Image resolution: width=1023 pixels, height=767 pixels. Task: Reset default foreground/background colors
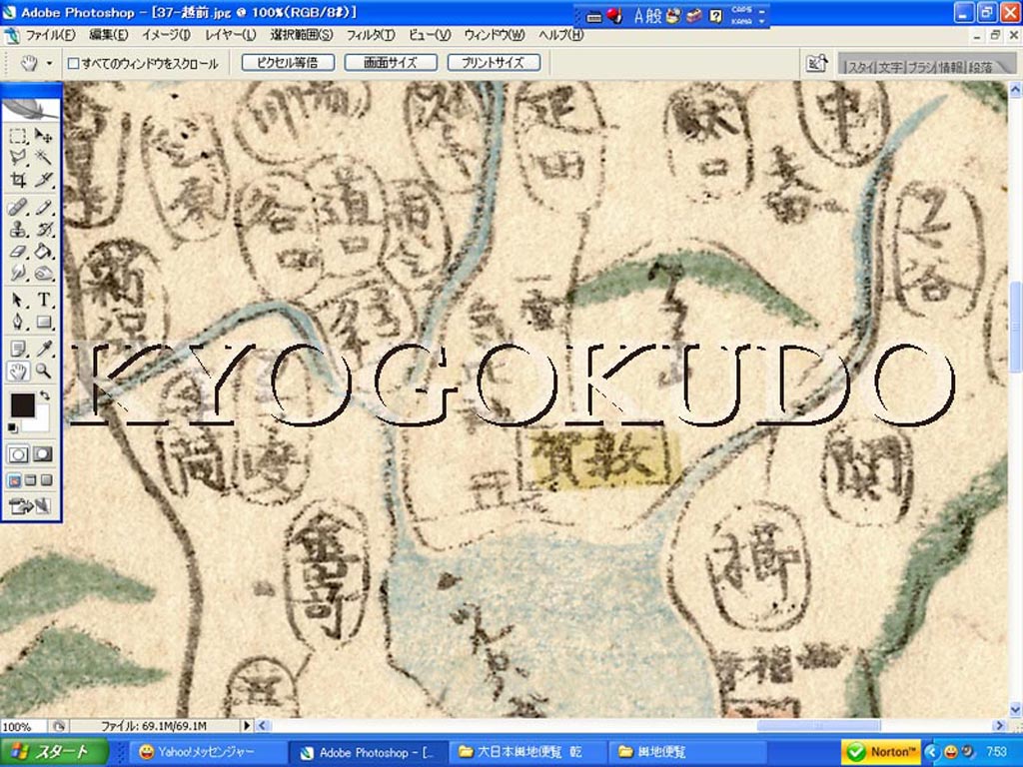[x=13, y=427]
